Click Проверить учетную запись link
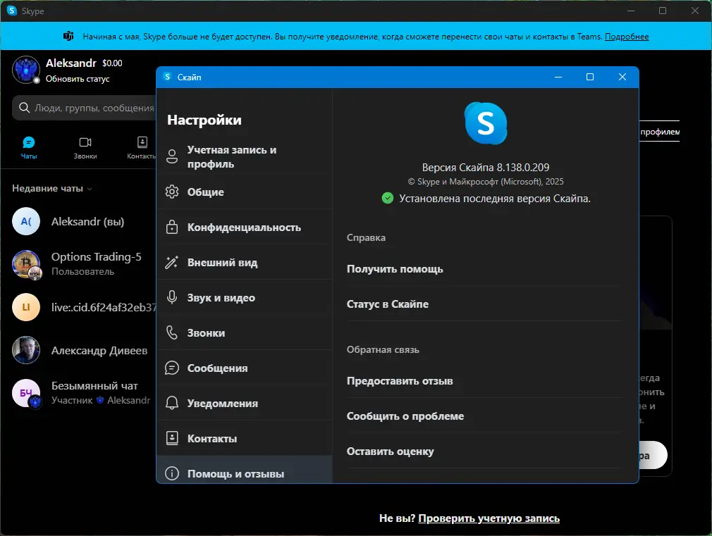Viewport: 712px width, 536px height. coord(489,518)
